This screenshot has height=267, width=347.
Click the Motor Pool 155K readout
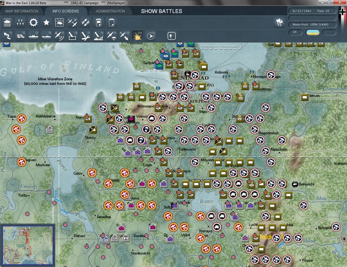click(x=312, y=24)
